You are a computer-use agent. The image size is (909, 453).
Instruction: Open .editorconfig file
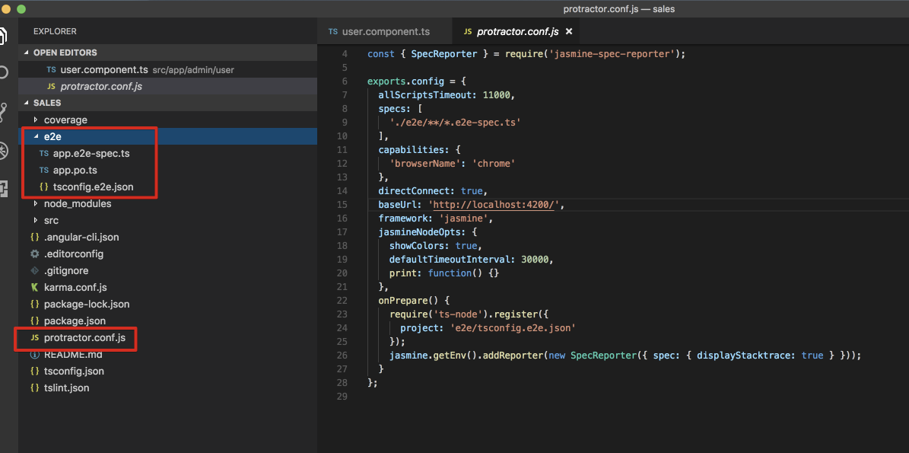coord(168,254)
